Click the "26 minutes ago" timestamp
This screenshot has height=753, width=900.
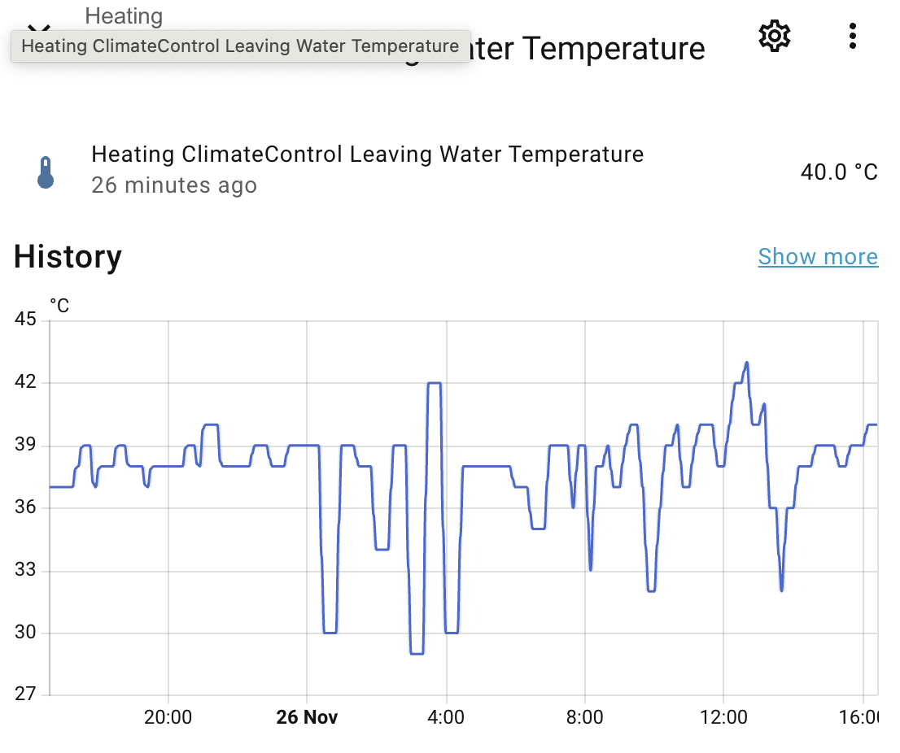coord(174,185)
